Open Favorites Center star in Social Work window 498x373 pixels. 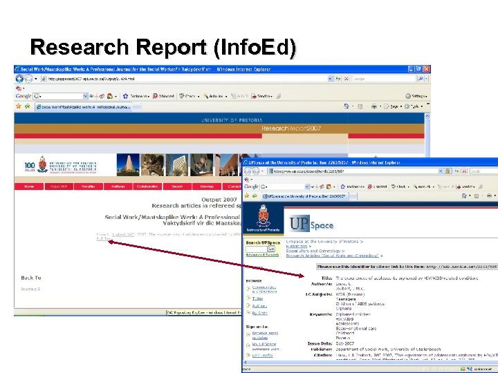19,106
